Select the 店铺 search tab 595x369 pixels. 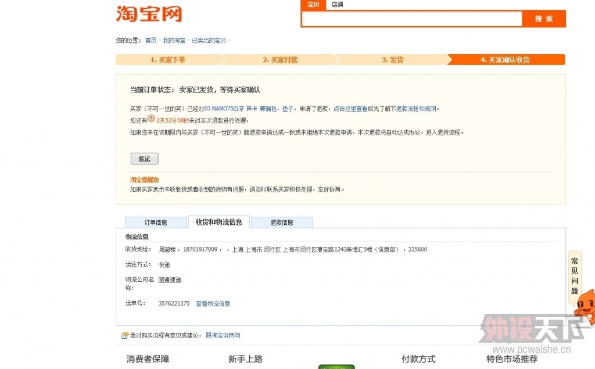click(x=337, y=5)
